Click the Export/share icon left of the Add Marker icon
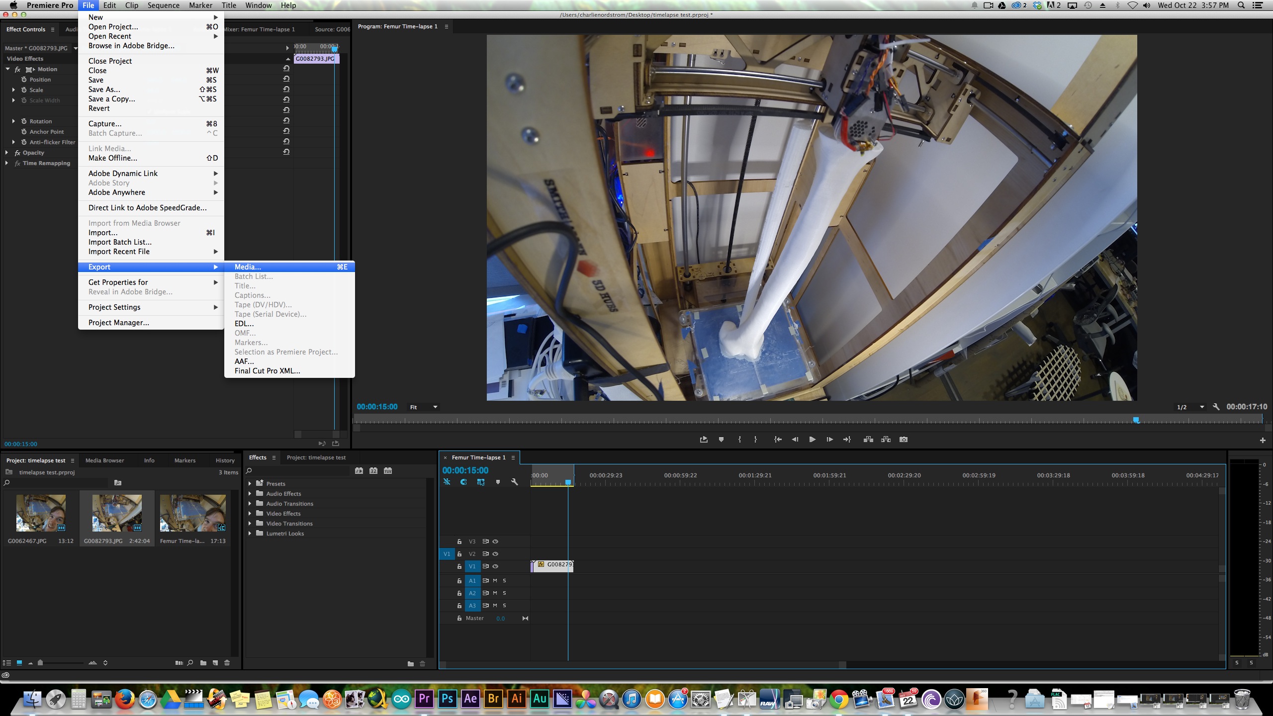 click(x=704, y=440)
